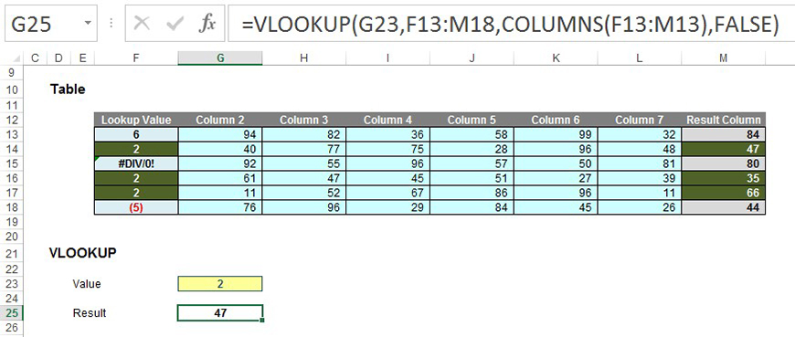Click the Enter checkmark formula bar icon
Viewport: 795px width, 337px height.
coord(175,24)
